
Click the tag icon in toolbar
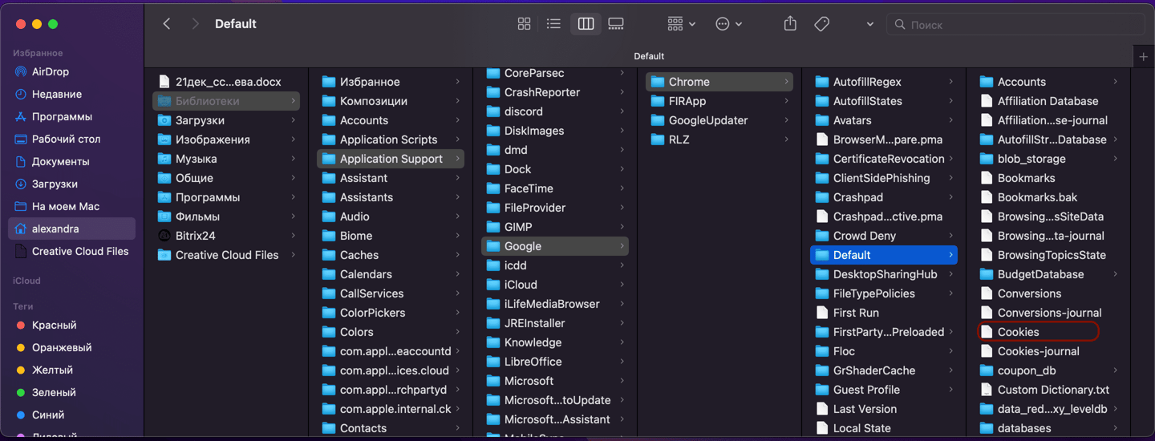[x=821, y=24]
